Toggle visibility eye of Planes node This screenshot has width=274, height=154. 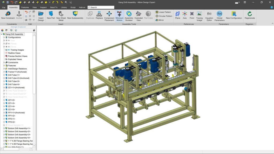point(9,44)
